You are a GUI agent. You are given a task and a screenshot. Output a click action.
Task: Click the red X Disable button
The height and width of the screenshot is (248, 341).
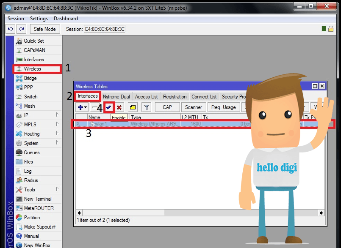[119, 107]
